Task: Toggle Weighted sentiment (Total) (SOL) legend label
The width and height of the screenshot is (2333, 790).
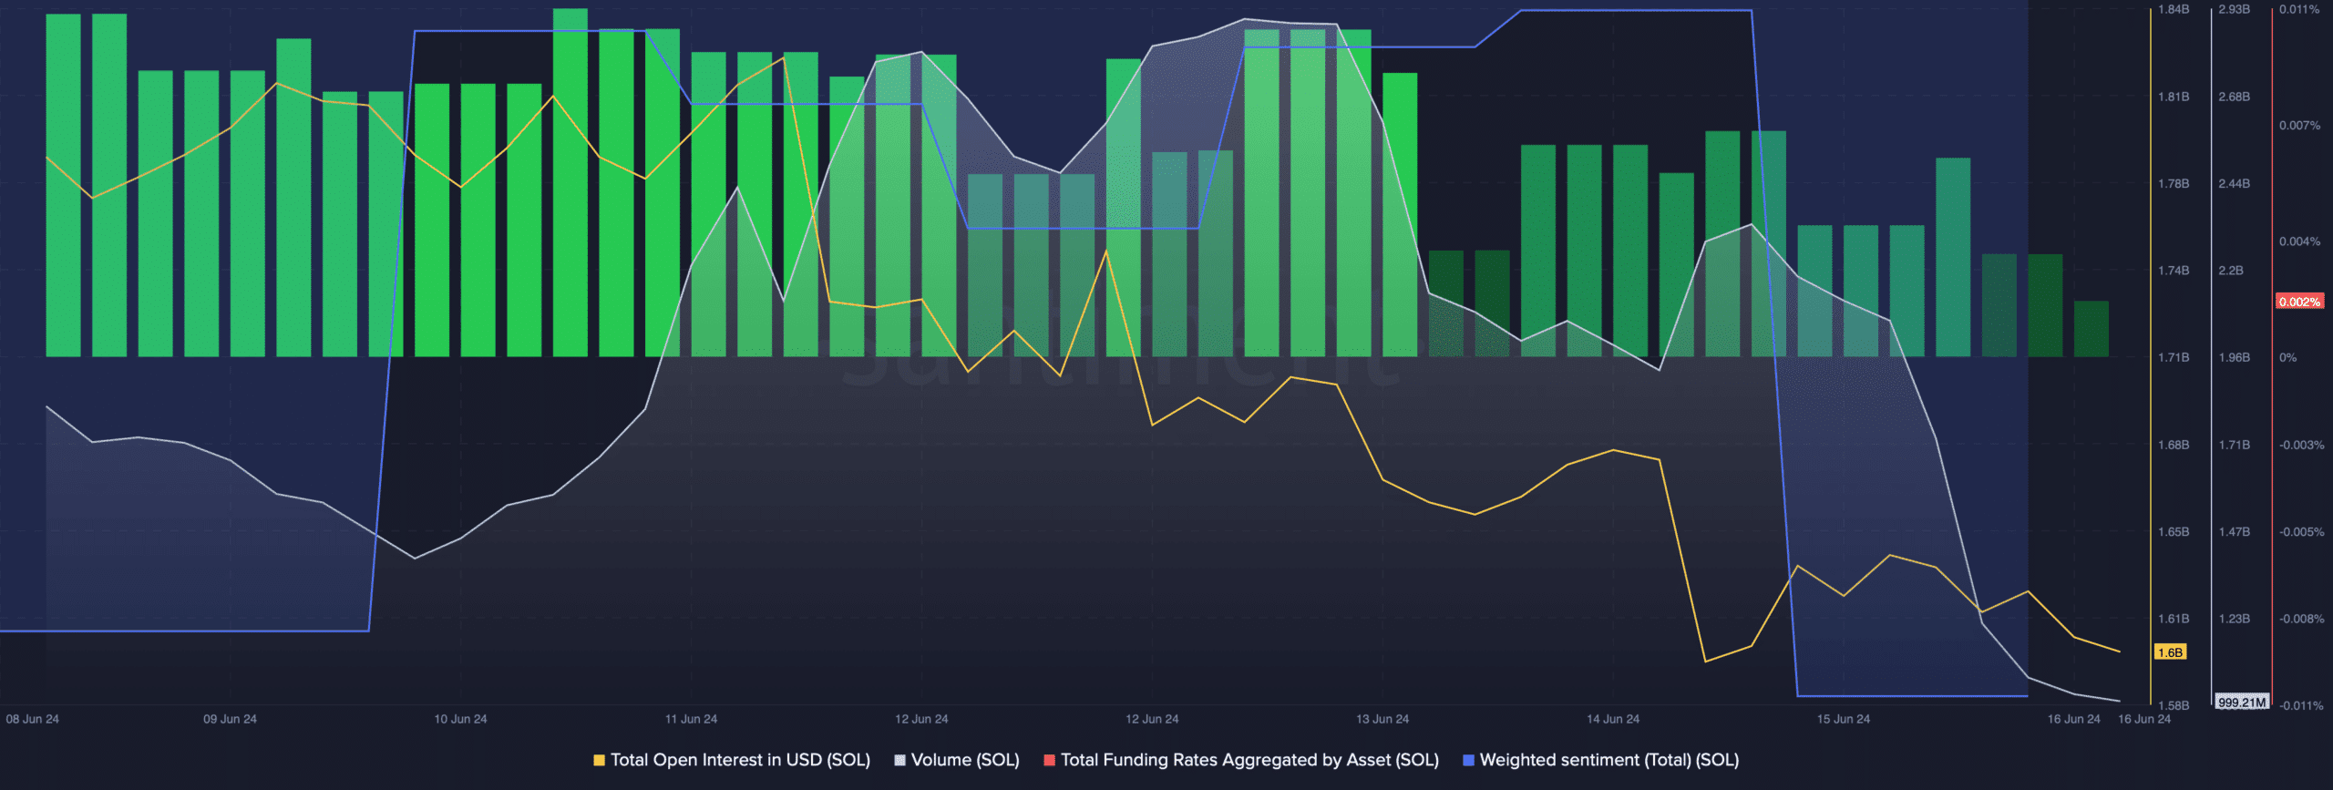Action: click(1609, 760)
